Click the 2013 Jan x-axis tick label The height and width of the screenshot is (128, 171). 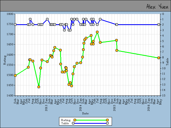(x=46, y=104)
